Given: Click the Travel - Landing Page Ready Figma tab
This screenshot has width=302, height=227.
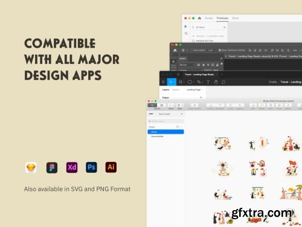Looking at the screenshot, I should (x=199, y=75).
